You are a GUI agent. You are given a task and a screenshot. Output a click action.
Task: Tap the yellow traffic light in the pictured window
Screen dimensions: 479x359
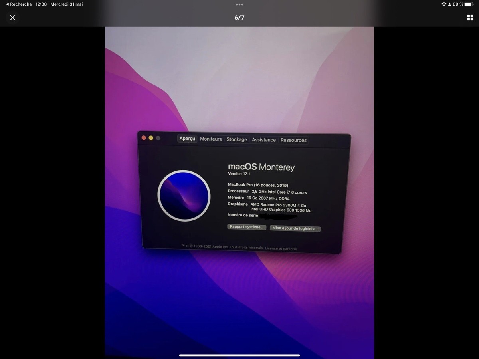pyautogui.click(x=151, y=137)
